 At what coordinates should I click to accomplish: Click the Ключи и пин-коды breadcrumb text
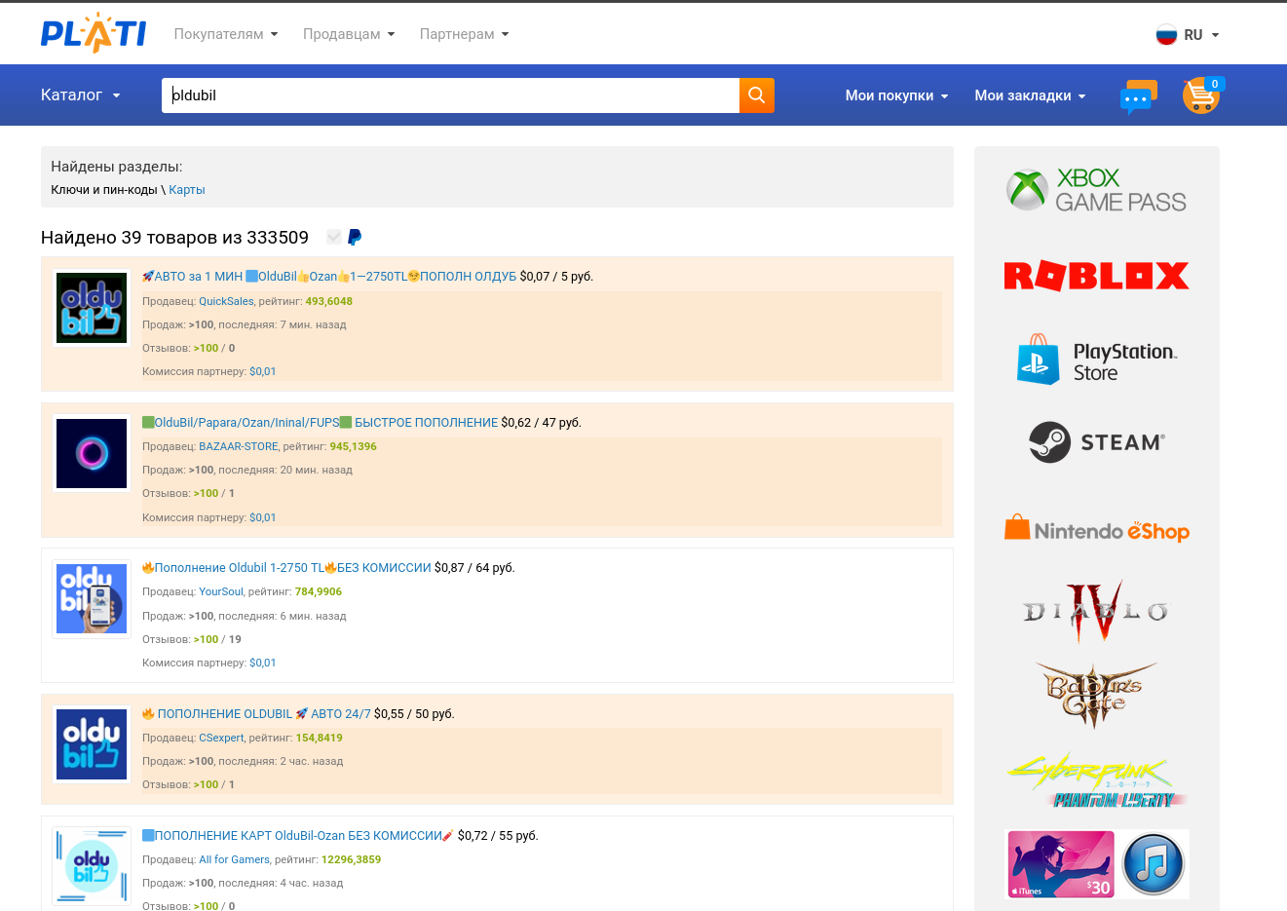click(x=104, y=190)
